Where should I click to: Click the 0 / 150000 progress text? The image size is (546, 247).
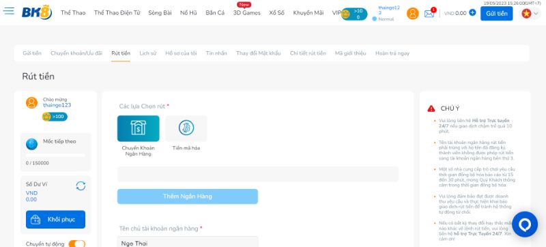[38, 163]
